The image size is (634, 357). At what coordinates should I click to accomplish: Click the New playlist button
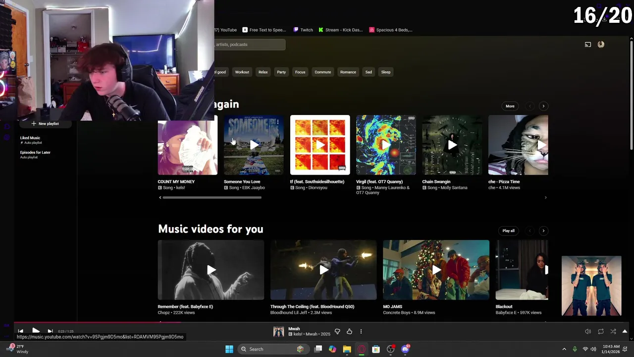click(45, 123)
